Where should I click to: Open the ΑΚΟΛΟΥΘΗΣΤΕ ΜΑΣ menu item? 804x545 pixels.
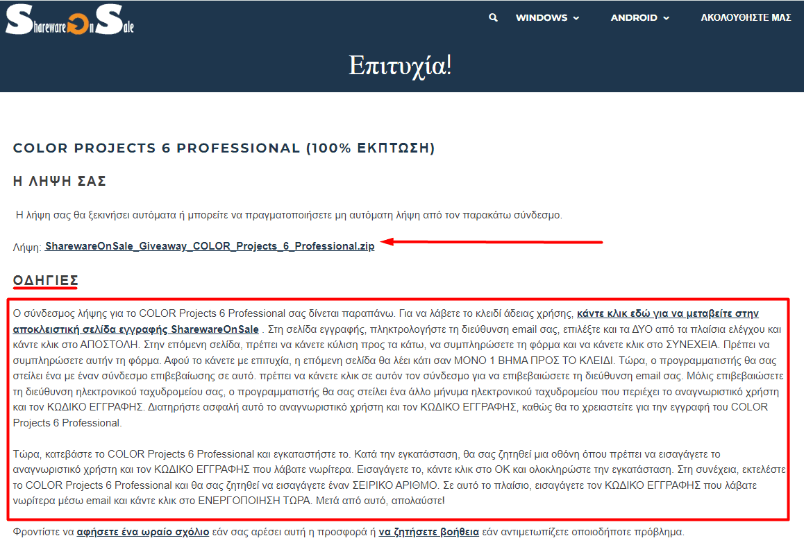click(746, 17)
